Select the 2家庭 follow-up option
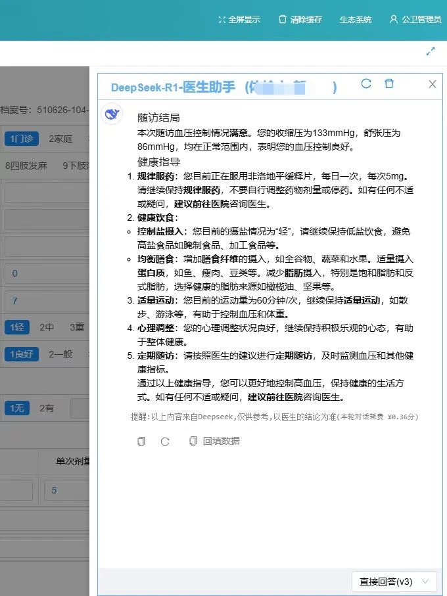The height and width of the screenshot is (596, 447). [60, 139]
